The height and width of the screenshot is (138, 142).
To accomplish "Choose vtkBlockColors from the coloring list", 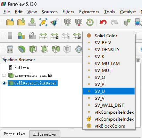I will [109, 126].
